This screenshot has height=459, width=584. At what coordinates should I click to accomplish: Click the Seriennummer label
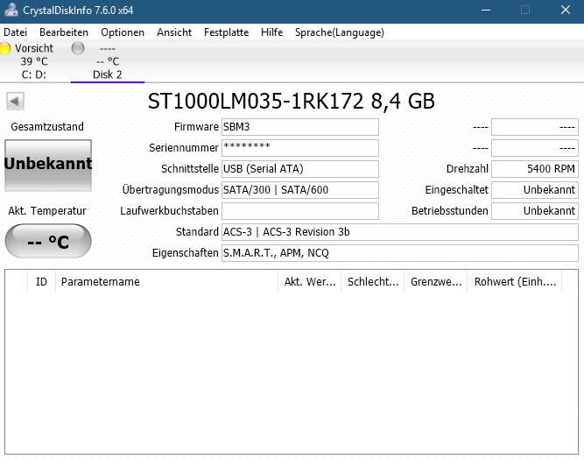point(184,148)
